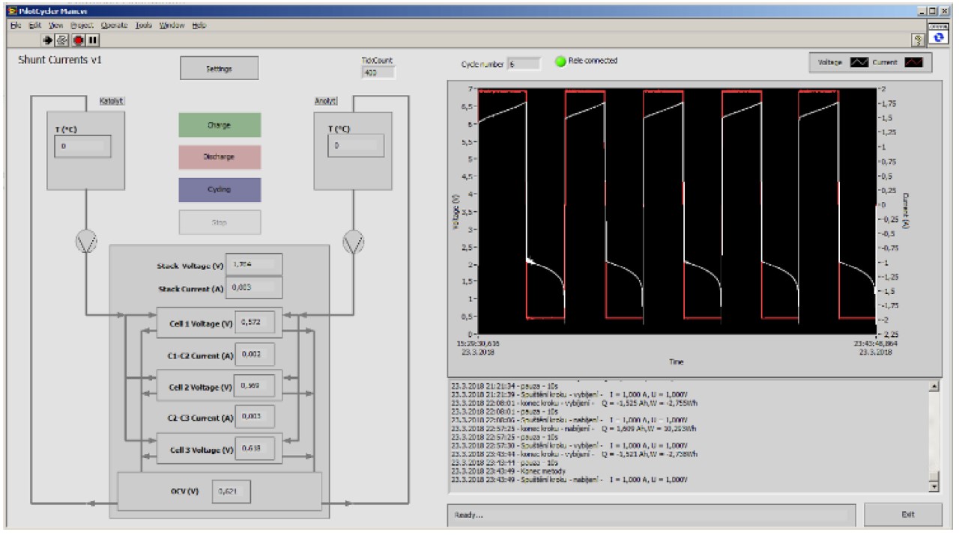Click the OCV value field
Viewport: 959px width, 535px height.
[x=231, y=492]
